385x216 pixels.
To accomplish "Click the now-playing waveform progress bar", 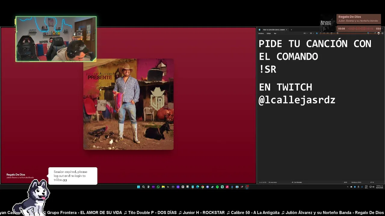I will tap(361, 29).
